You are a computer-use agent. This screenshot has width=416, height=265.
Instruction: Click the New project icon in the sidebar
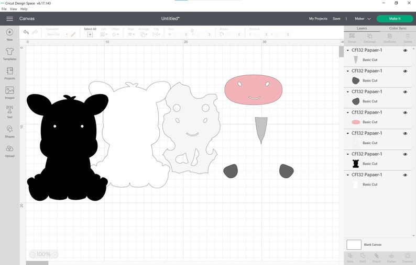9,32
